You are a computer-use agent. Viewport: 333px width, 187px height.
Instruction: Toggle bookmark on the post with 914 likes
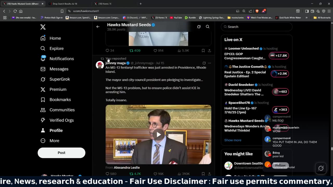203,51
